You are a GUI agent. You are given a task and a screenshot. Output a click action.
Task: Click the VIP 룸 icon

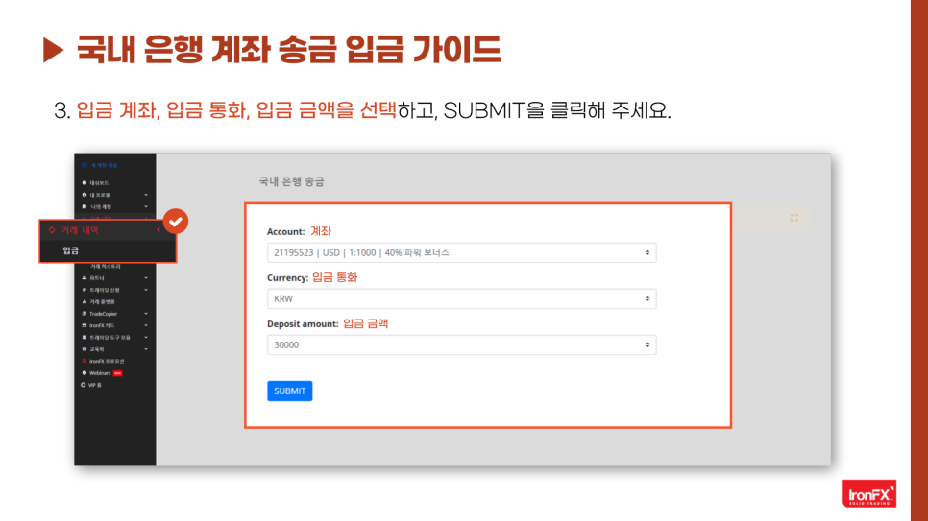pyautogui.click(x=85, y=385)
